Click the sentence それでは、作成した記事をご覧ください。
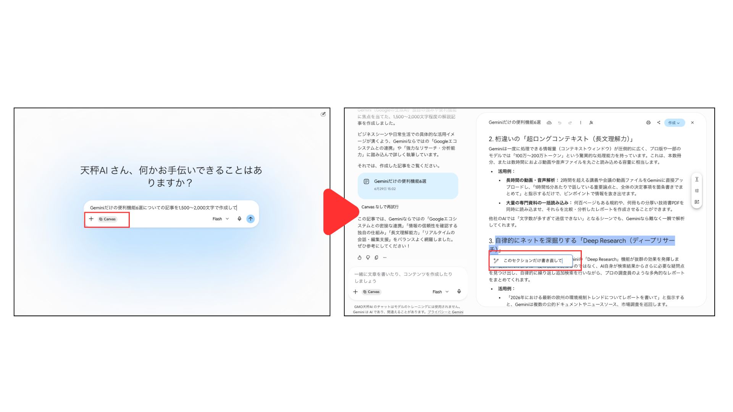The image size is (733, 412). pos(399,166)
